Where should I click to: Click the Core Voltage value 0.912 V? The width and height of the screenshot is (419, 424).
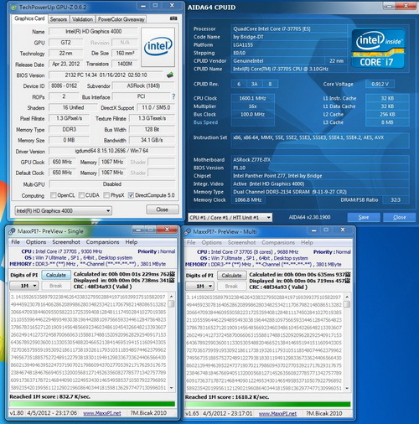click(380, 84)
